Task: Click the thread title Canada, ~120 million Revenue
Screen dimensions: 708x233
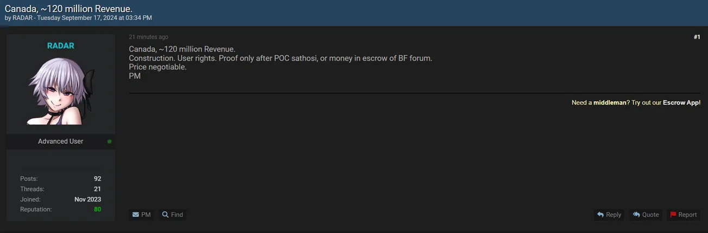Action: pyautogui.click(x=68, y=9)
